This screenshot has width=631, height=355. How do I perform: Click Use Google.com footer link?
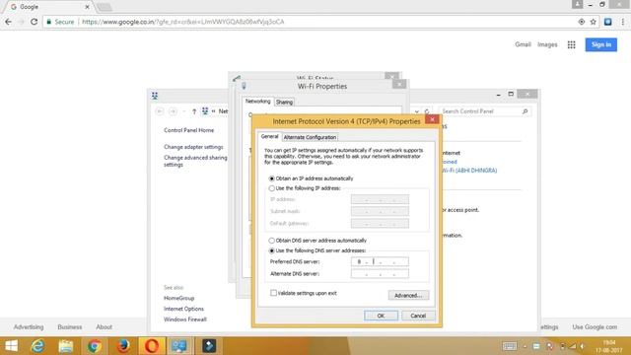tap(595, 327)
